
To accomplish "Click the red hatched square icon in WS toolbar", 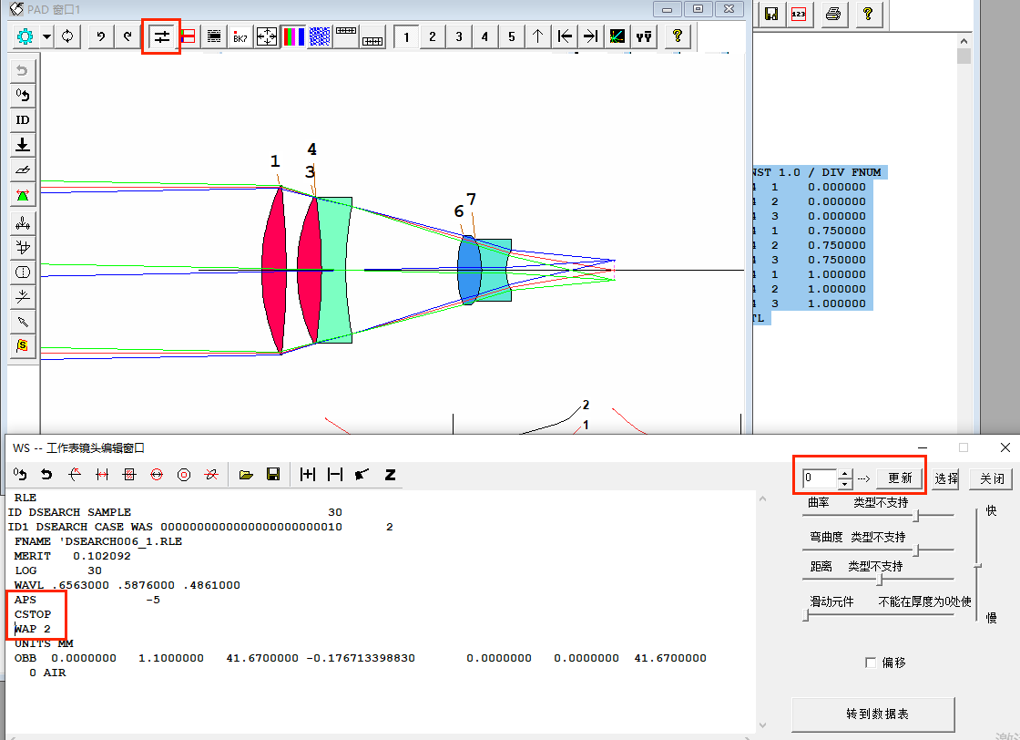I will tap(129, 475).
